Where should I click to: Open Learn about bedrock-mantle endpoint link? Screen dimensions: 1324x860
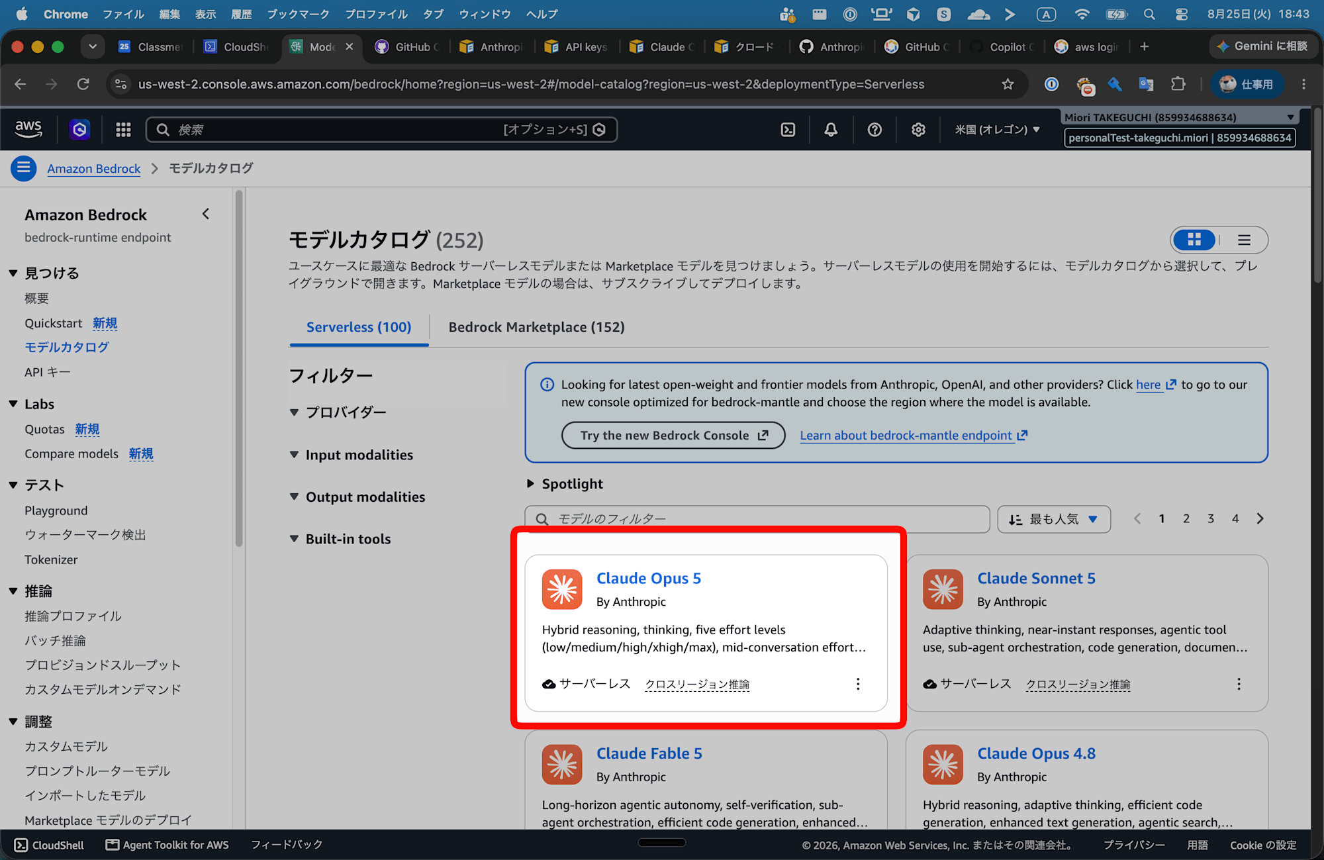coord(914,435)
